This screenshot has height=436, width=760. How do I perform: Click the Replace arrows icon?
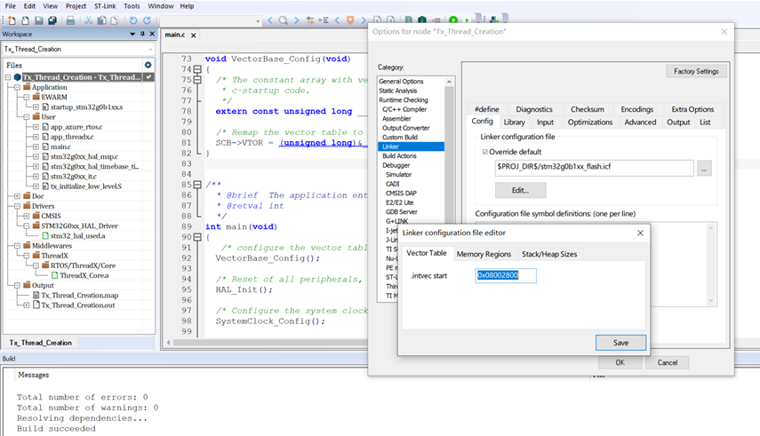click(309, 20)
